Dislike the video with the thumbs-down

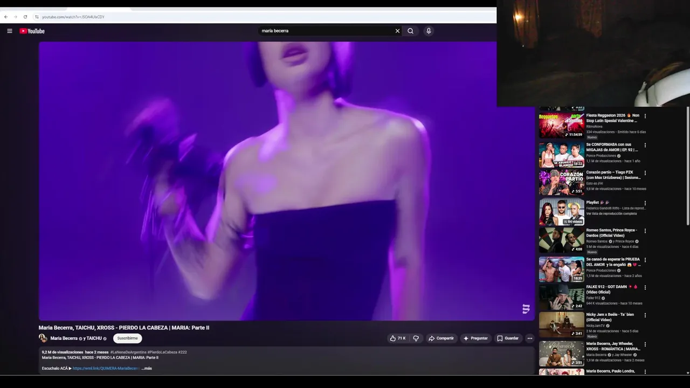[x=416, y=338]
